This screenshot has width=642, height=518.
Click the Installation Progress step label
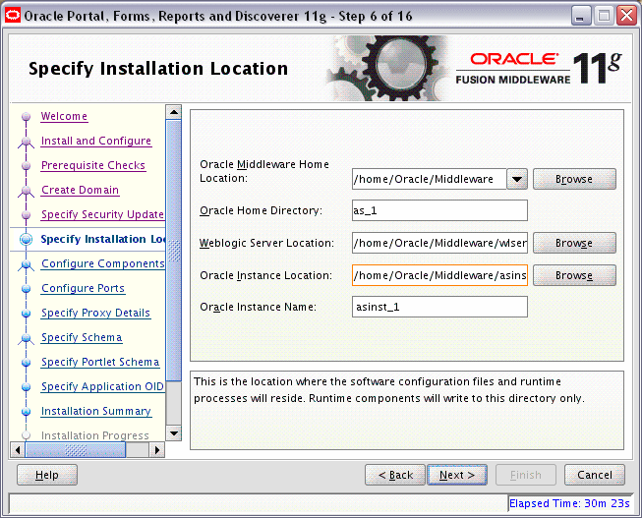(95, 435)
